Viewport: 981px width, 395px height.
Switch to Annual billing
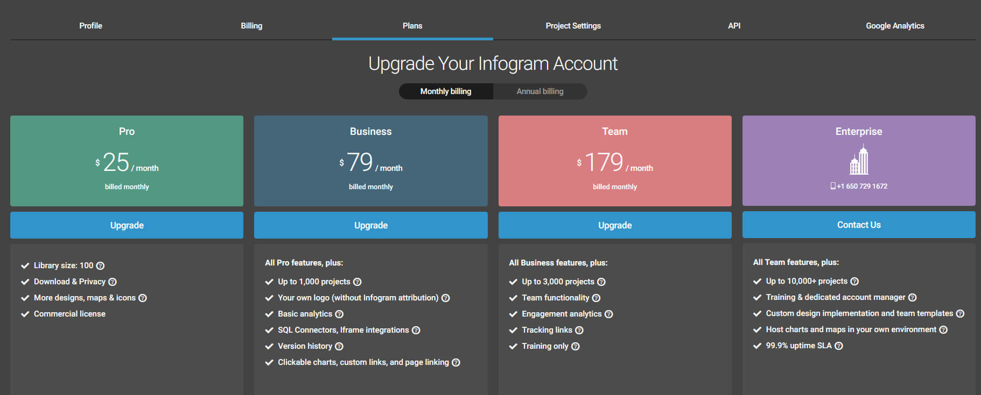540,91
